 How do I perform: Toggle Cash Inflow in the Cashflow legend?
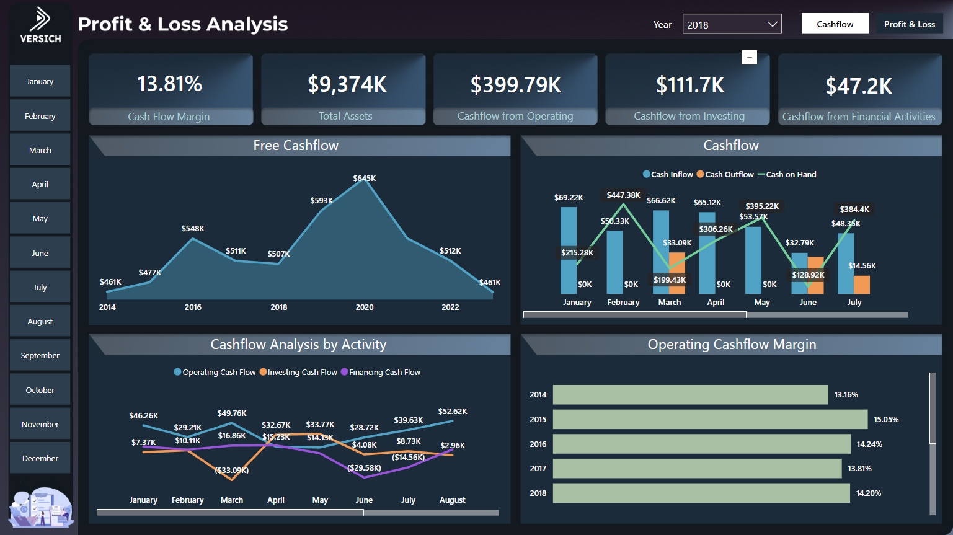668,174
